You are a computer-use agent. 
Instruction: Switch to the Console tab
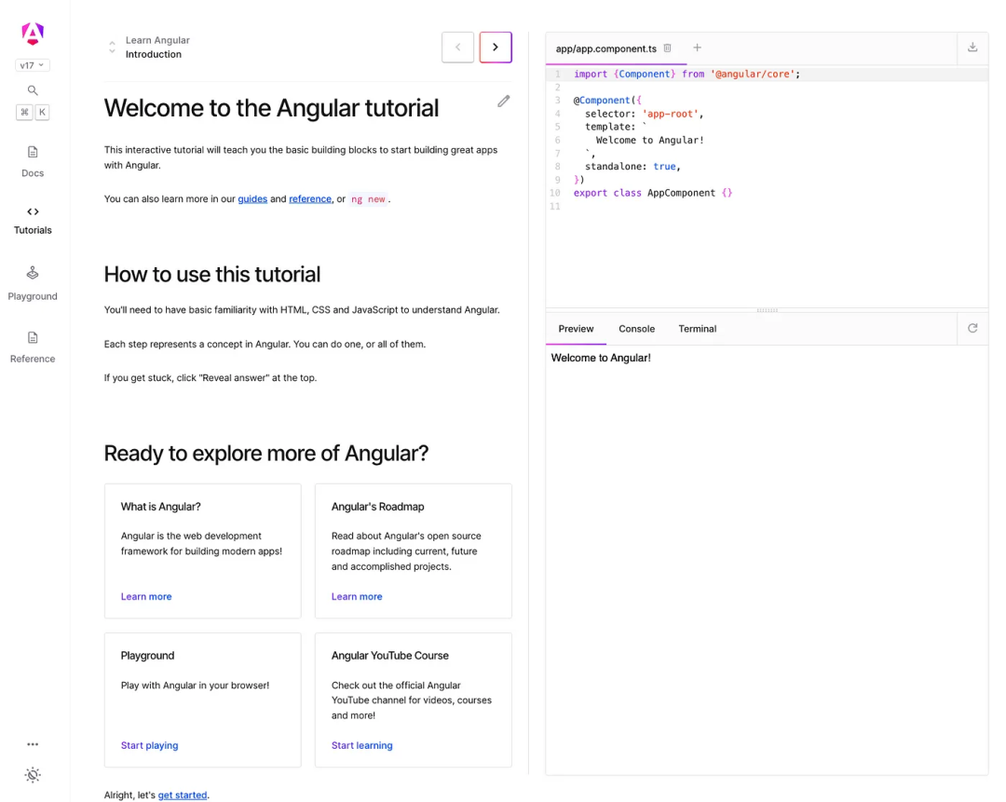click(x=636, y=329)
